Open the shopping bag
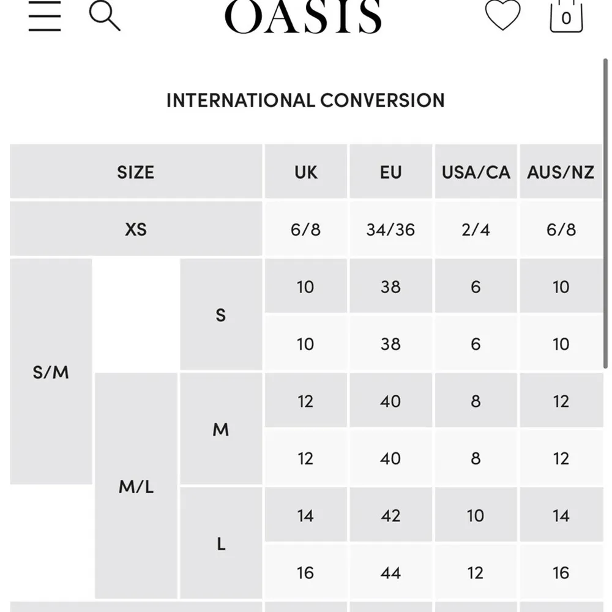 pos(566,17)
